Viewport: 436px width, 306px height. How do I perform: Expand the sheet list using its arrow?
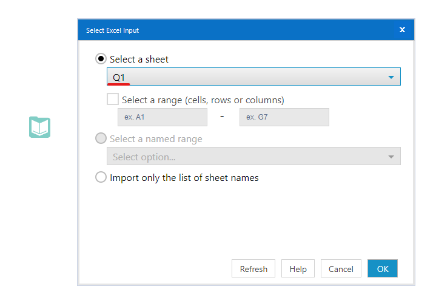pyautogui.click(x=391, y=77)
